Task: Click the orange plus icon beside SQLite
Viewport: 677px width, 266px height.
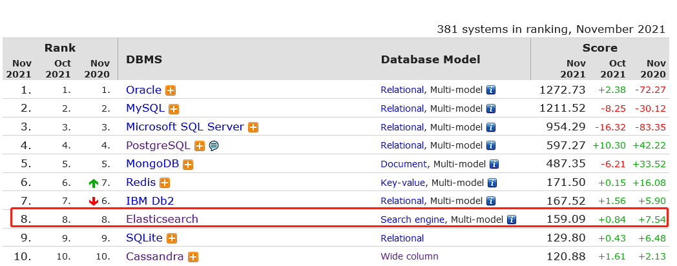Action: coord(172,238)
